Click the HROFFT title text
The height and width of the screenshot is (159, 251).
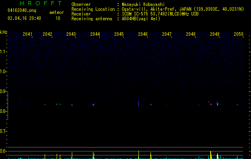pos(41,3)
